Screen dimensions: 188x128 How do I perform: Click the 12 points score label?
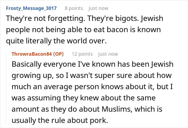coord(82,54)
